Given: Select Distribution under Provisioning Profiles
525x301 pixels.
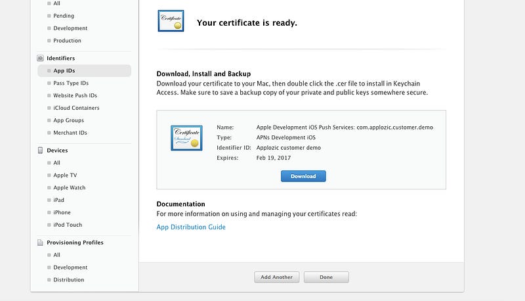Looking at the screenshot, I should (69, 280).
